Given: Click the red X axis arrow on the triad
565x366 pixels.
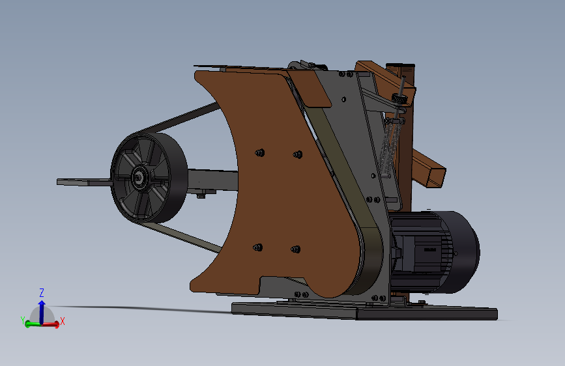Looking at the screenshot, I should click(x=51, y=324).
